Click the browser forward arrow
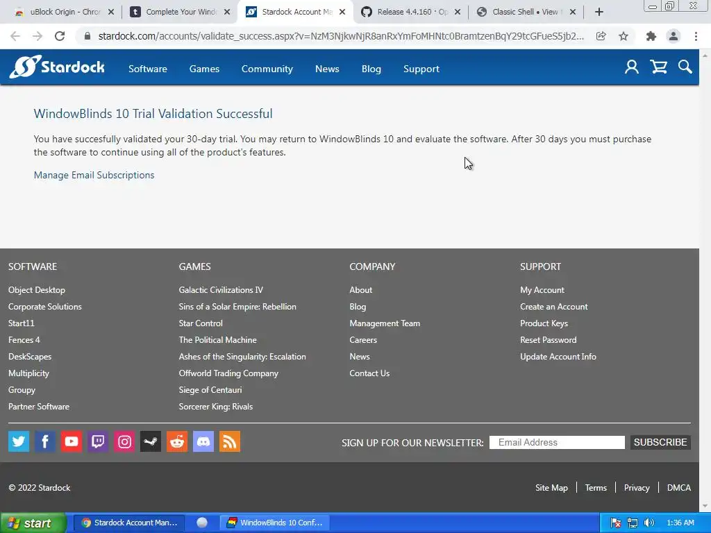This screenshot has height=533, width=711. pyautogui.click(x=37, y=36)
